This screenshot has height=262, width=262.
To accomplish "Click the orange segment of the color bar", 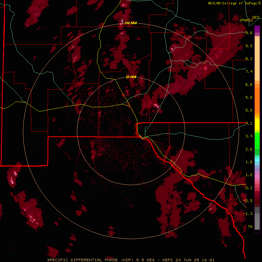I will tap(257, 100).
